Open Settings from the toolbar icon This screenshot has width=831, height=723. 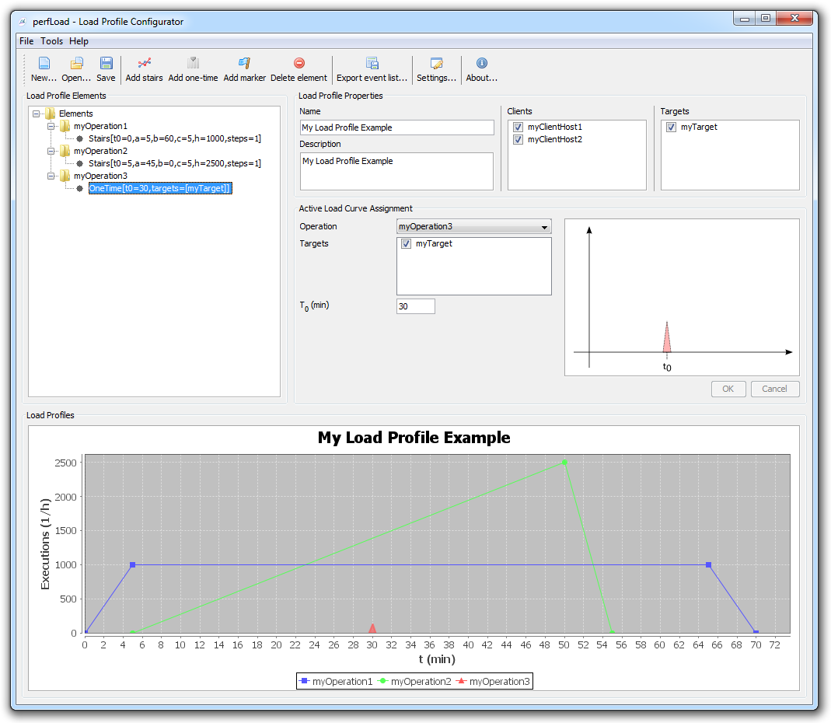click(436, 63)
